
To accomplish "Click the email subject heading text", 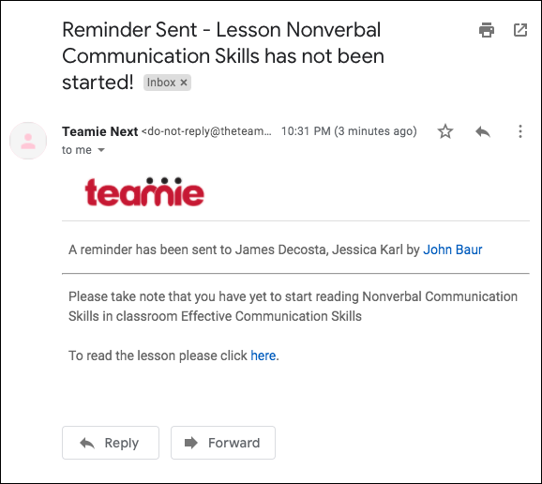I will pos(223,56).
